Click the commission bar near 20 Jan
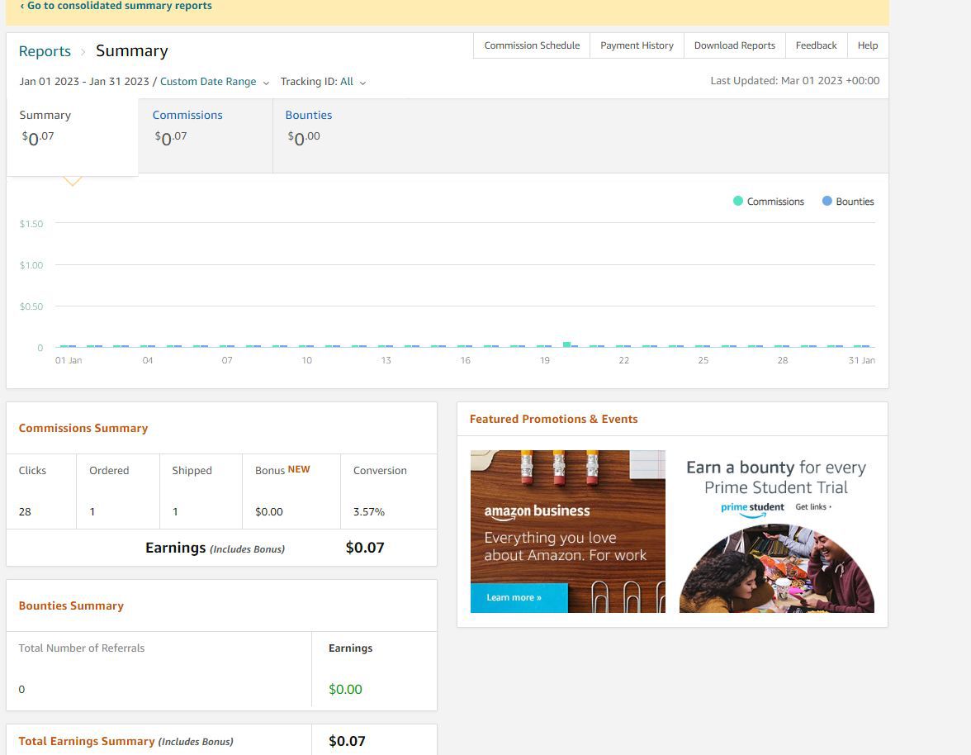This screenshot has height=755, width=971. pos(566,344)
